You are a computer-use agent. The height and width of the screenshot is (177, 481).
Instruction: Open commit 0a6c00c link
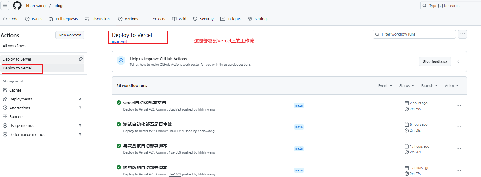[175, 131]
